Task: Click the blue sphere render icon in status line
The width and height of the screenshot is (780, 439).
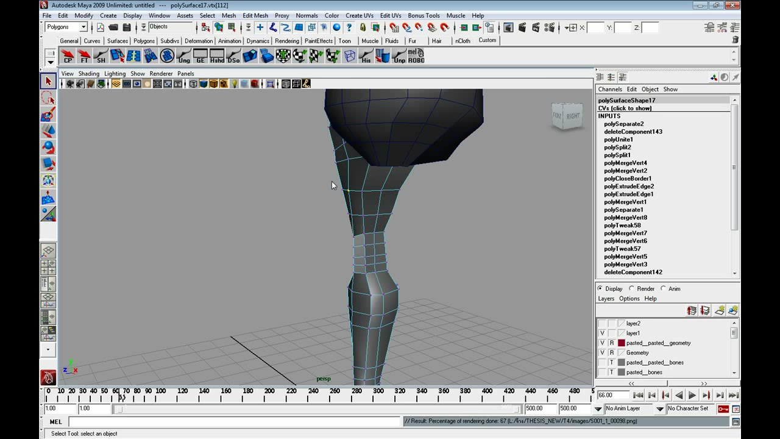Action: (x=336, y=27)
